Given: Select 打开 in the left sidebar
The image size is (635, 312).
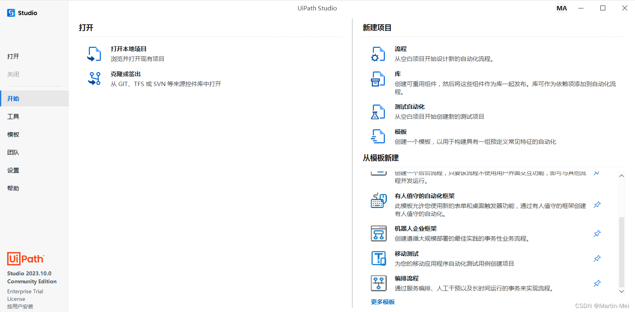Looking at the screenshot, I should [x=13, y=57].
